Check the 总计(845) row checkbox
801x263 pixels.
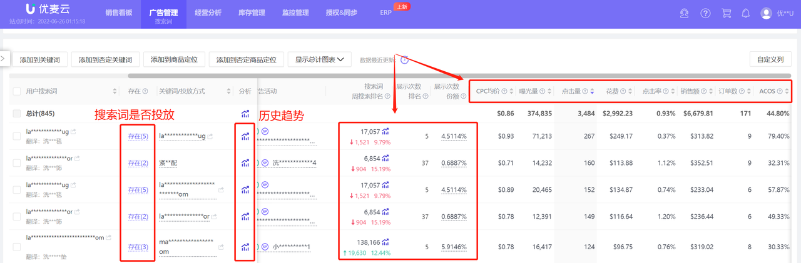[x=17, y=114]
